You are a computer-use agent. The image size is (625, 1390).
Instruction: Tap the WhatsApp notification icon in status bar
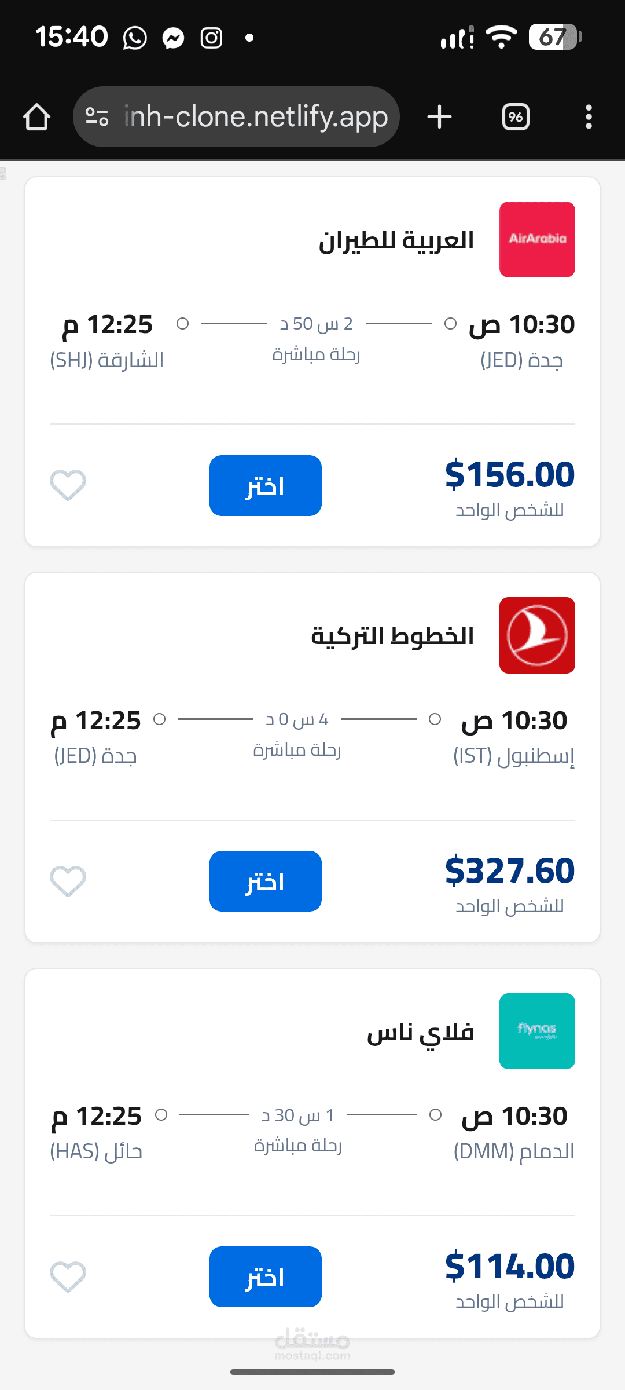[135, 38]
